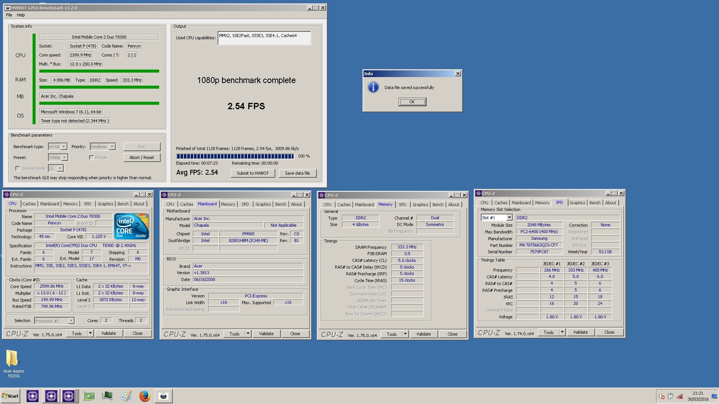Expand Tools arrow in CPU-Z Mainboard window
The image size is (719, 404).
[248, 334]
